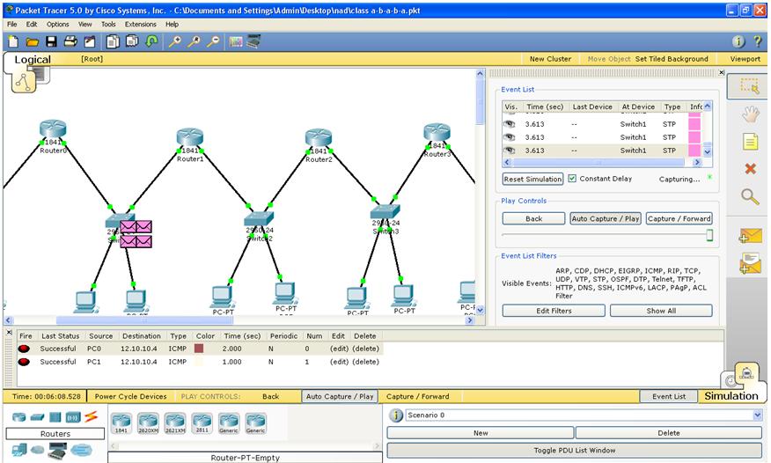Image resolution: width=771 pixels, height=463 pixels.
Task: Open the File menu
Action: click(x=11, y=24)
